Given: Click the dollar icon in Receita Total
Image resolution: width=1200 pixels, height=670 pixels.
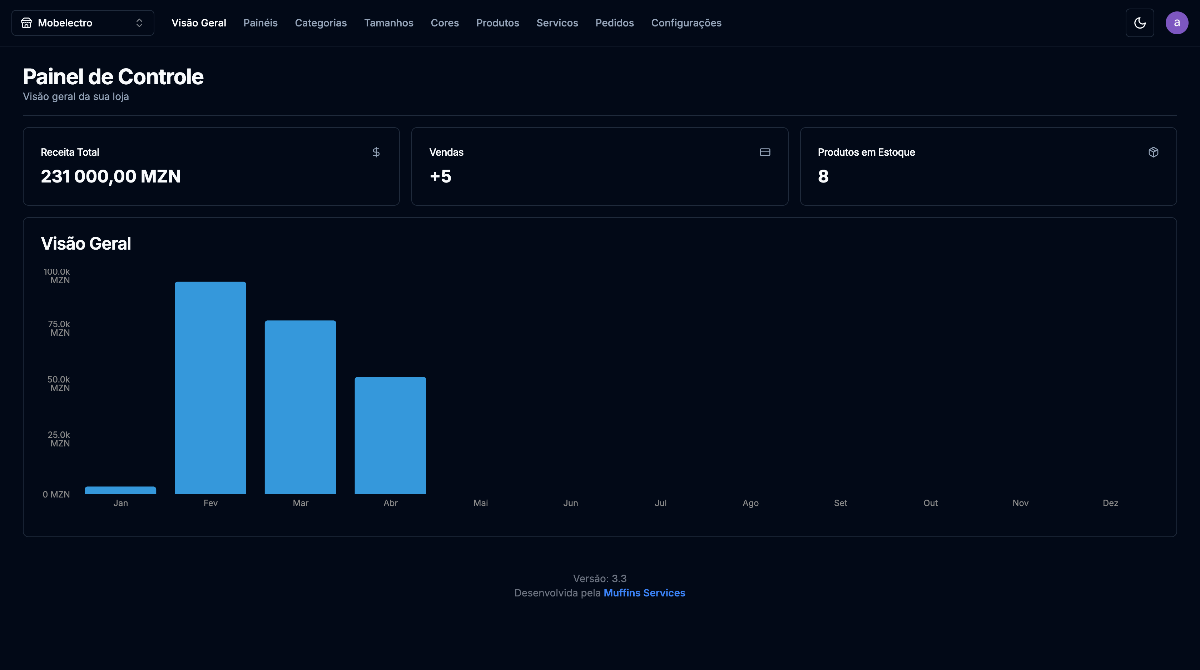Looking at the screenshot, I should [376, 152].
